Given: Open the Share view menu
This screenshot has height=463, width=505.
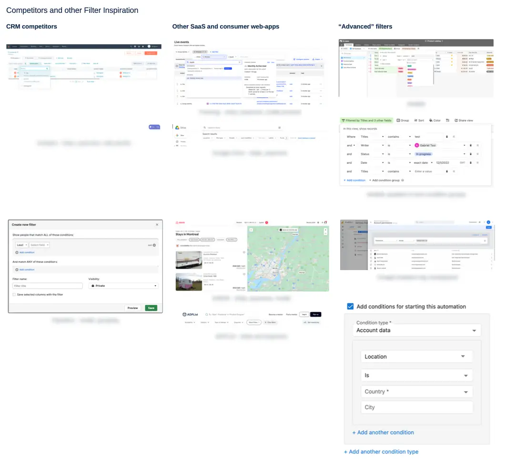Looking at the screenshot, I should click(x=464, y=120).
